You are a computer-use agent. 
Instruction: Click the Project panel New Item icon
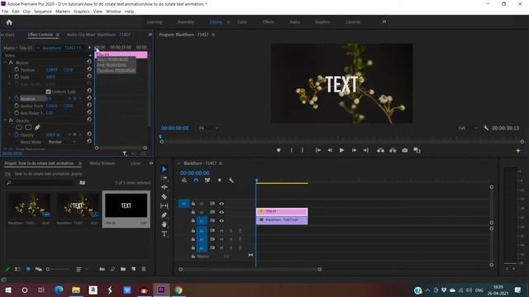point(134,269)
